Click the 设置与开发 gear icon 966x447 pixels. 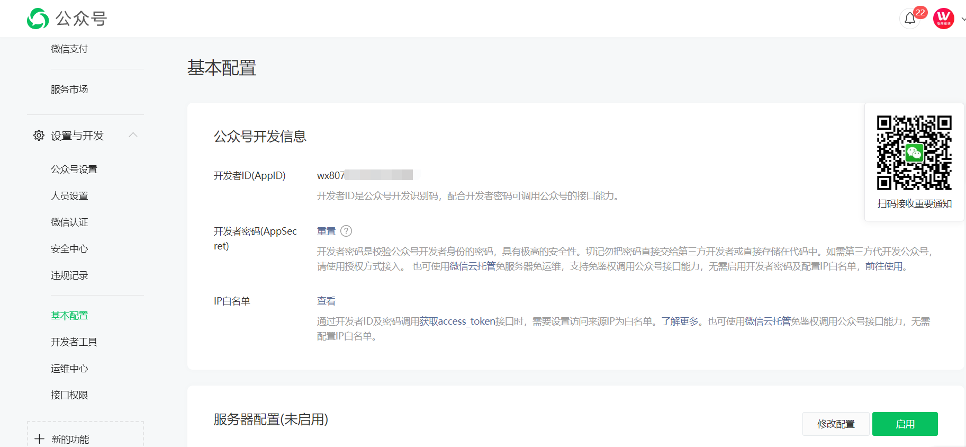click(x=39, y=136)
